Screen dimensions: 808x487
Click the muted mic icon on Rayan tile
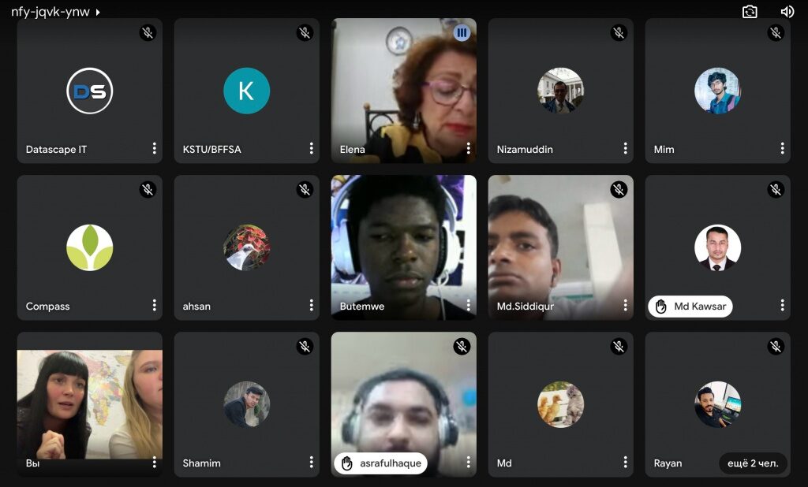776,347
